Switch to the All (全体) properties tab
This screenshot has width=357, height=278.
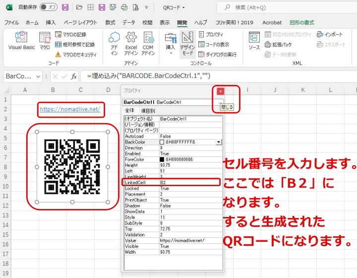(x=129, y=111)
